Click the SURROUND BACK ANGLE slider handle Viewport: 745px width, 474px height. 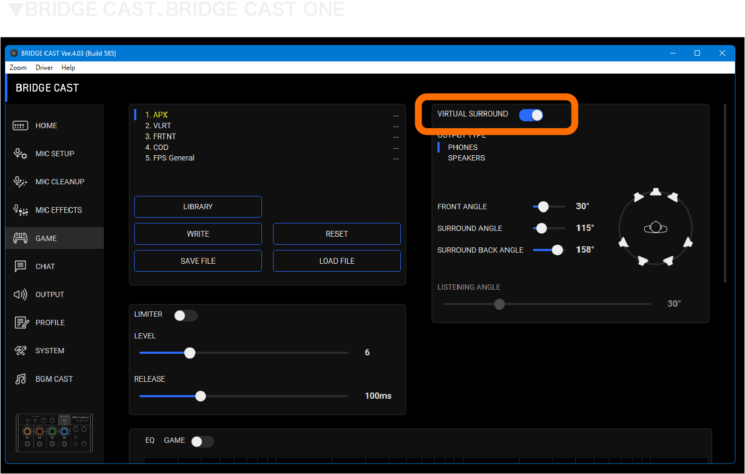click(x=557, y=250)
